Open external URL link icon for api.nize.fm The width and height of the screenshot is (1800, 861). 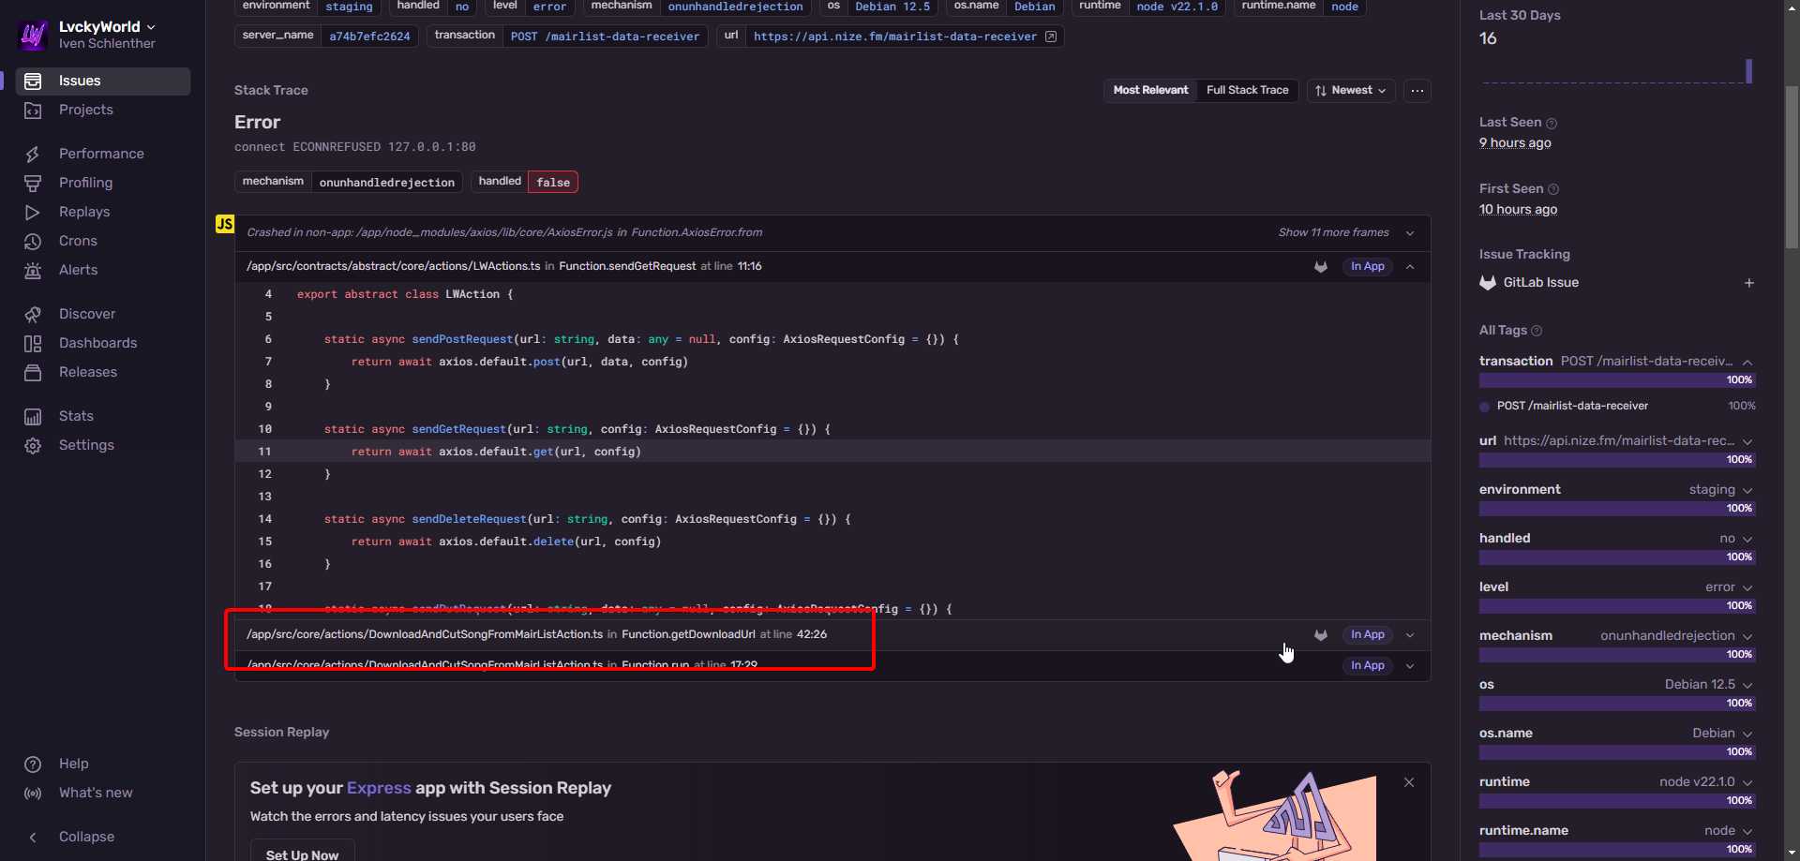click(x=1051, y=37)
